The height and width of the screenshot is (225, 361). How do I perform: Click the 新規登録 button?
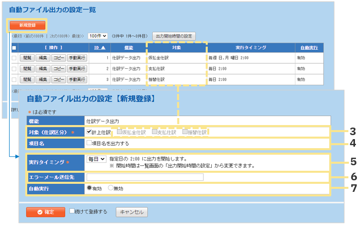point(27,25)
